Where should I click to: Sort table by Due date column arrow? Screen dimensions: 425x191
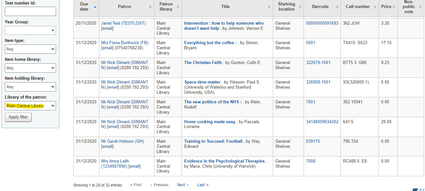(x=94, y=7)
